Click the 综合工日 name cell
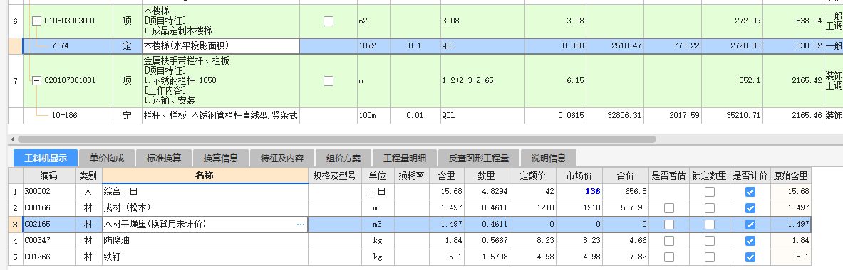This screenshot has height=270, width=843. (205, 192)
